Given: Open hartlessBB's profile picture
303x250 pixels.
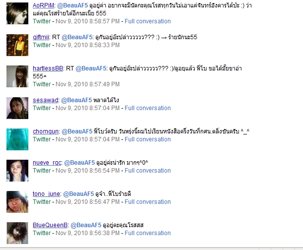Looking at the screenshot, I should 17,76.
